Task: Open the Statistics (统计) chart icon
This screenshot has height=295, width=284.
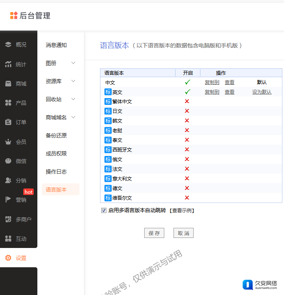Action: tap(8, 64)
